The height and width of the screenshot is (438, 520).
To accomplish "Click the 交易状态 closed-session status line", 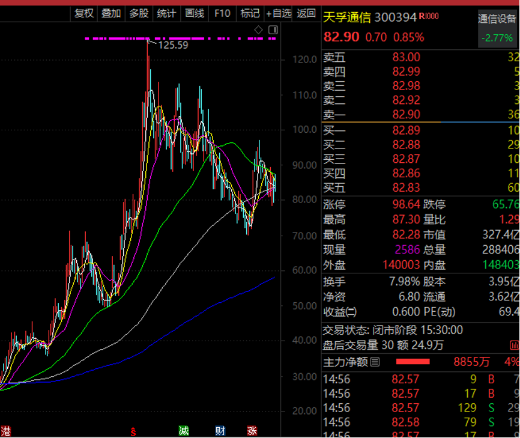I will (393, 330).
